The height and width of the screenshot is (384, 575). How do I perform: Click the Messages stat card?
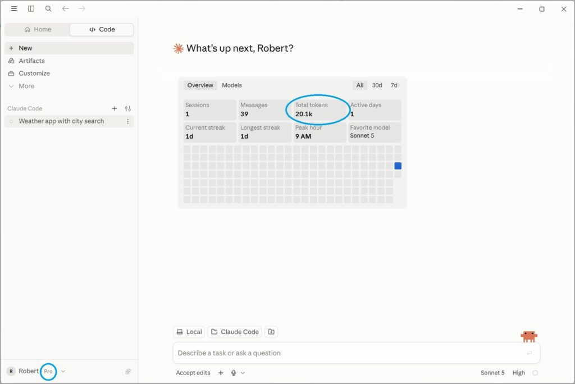[265, 109]
